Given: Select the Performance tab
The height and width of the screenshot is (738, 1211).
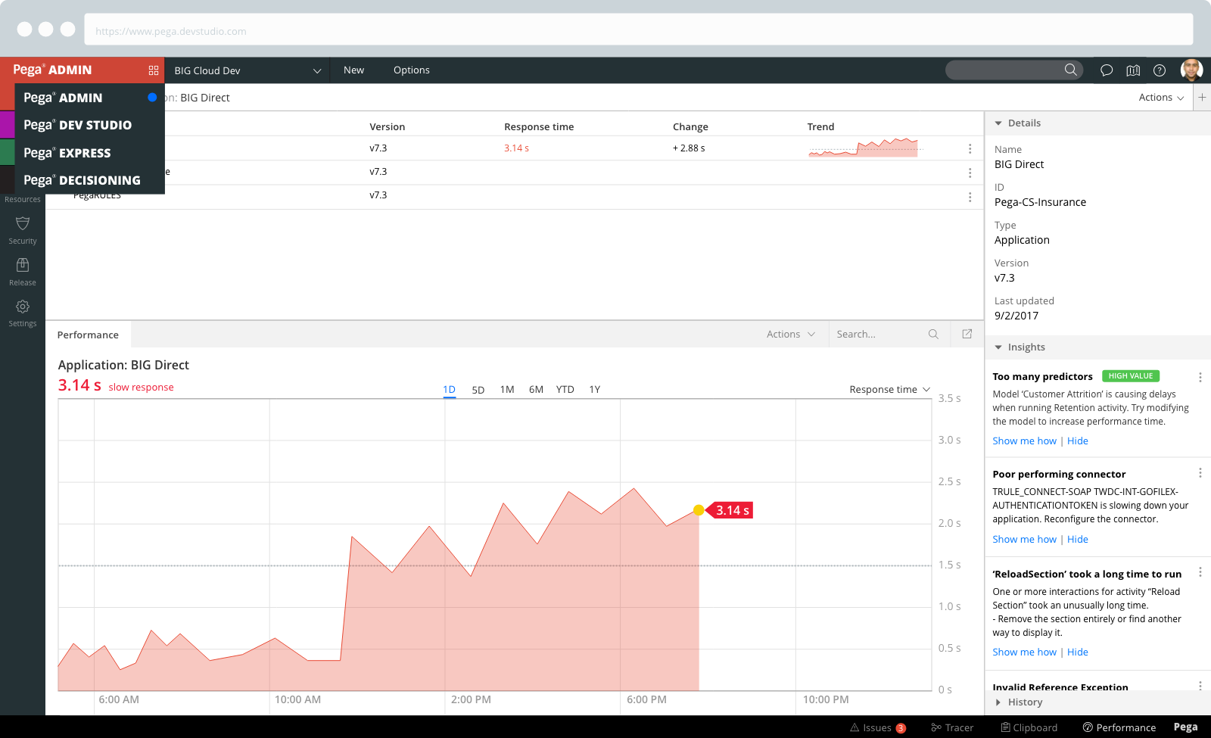Looking at the screenshot, I should [88, 335].
